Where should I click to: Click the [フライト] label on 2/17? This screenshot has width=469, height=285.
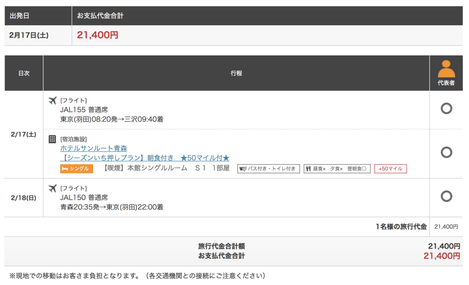(74, 100)
